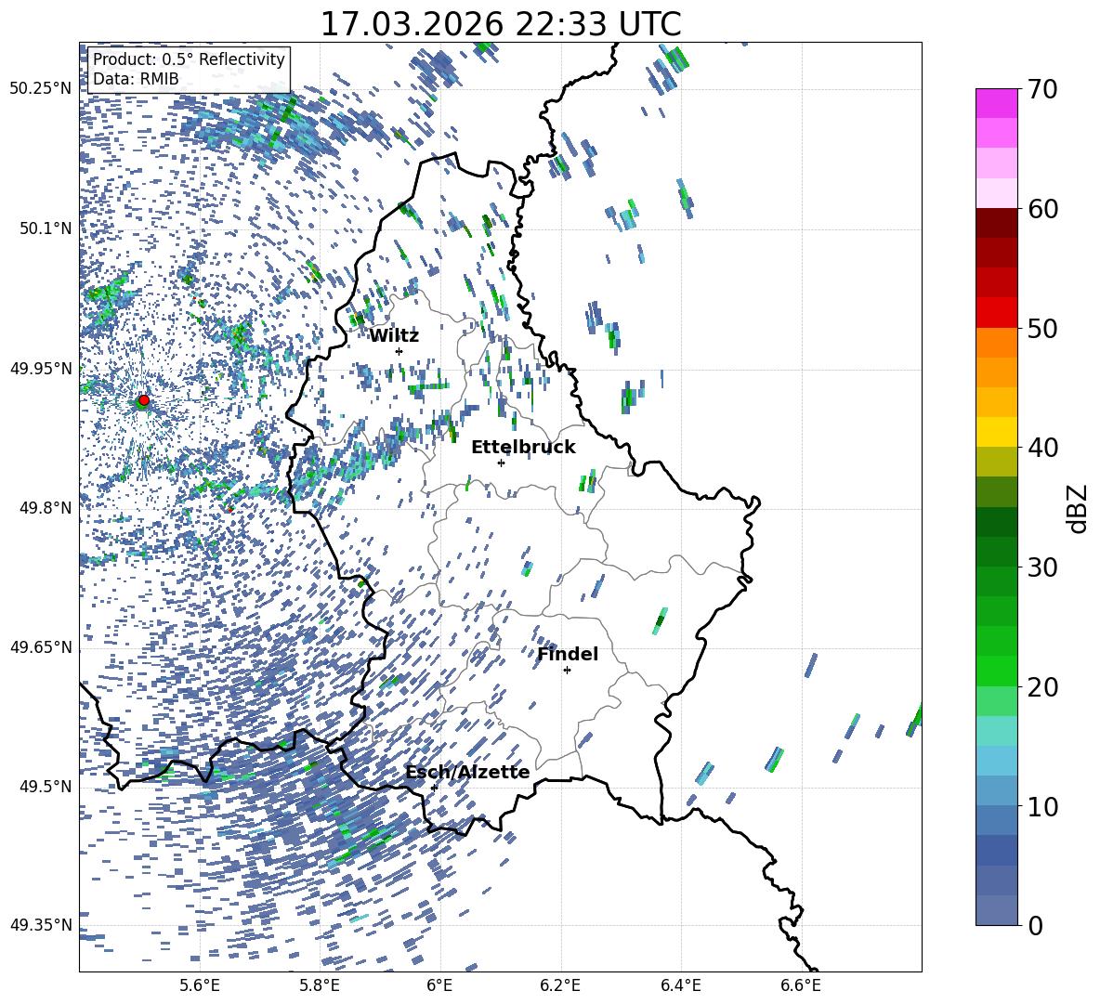Screen dimensions: 1100x1004
Task: Click the 49.95°N latitude tick label
Action: point(41,369)
